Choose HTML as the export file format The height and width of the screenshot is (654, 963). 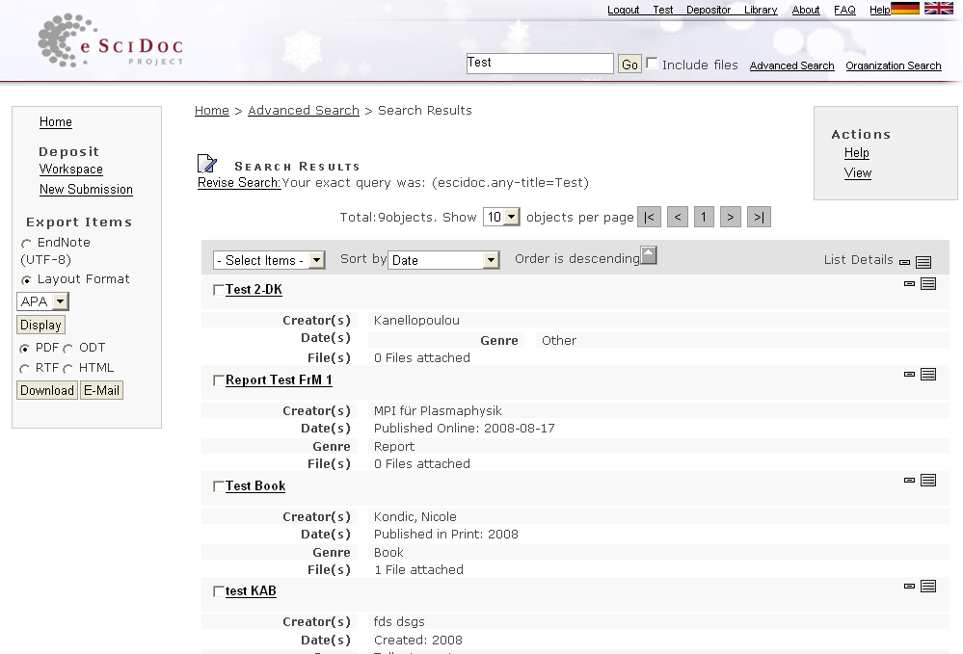(68, 370)
